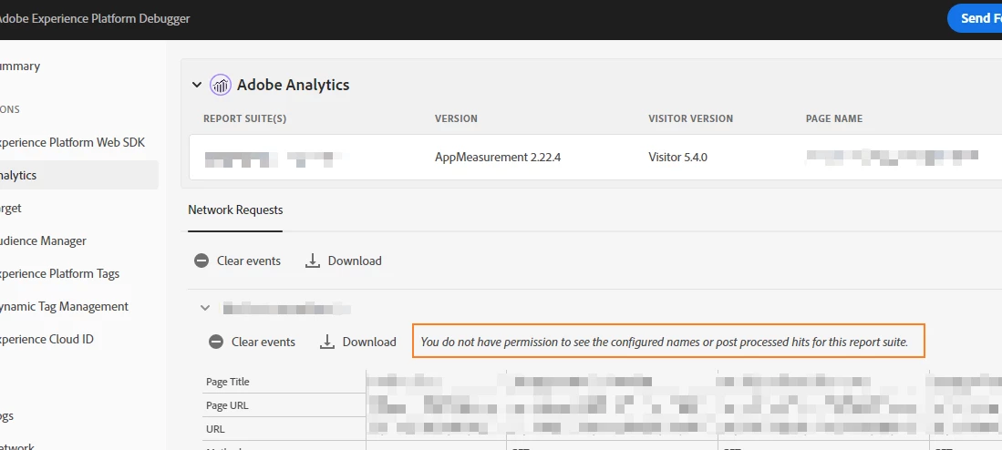This screenshot has height=450, width=1002.
Task: Open Summary in the sidebar
Action: point(20,66)
